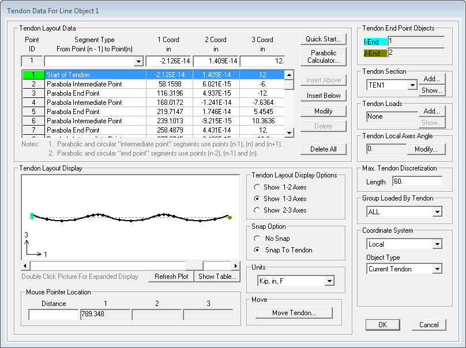This screenshot has width=466, height=348.
Task: Click the plot horizontal scrollbar thumb
Action: click(194, 266)
